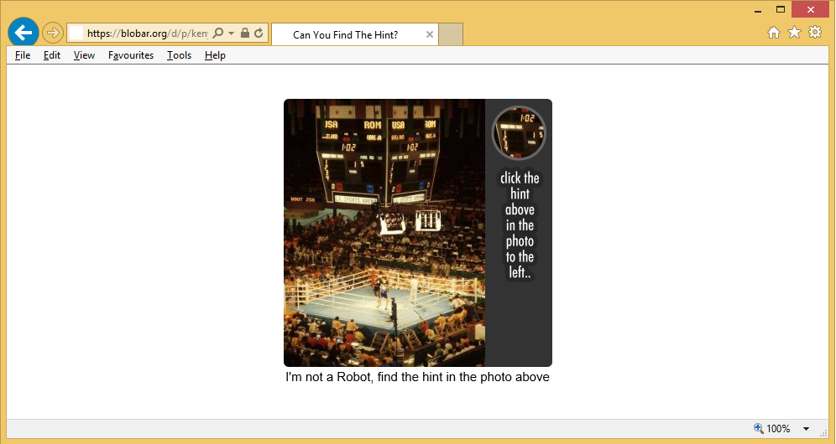The image size is (836, 444).
Task: Open Favourites star icon
Action: (794, 33)
